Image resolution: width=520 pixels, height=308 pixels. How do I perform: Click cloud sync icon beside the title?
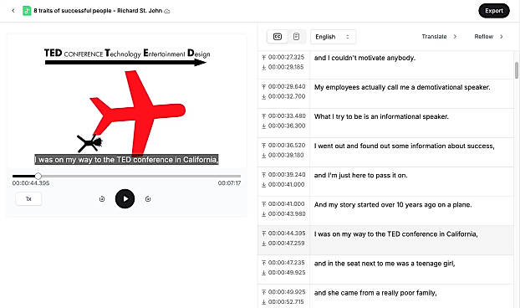pos(167,11)
